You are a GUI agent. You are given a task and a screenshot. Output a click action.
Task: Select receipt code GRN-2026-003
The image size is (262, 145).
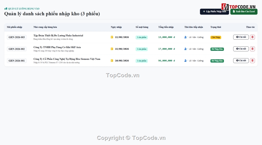click(17, 37)
